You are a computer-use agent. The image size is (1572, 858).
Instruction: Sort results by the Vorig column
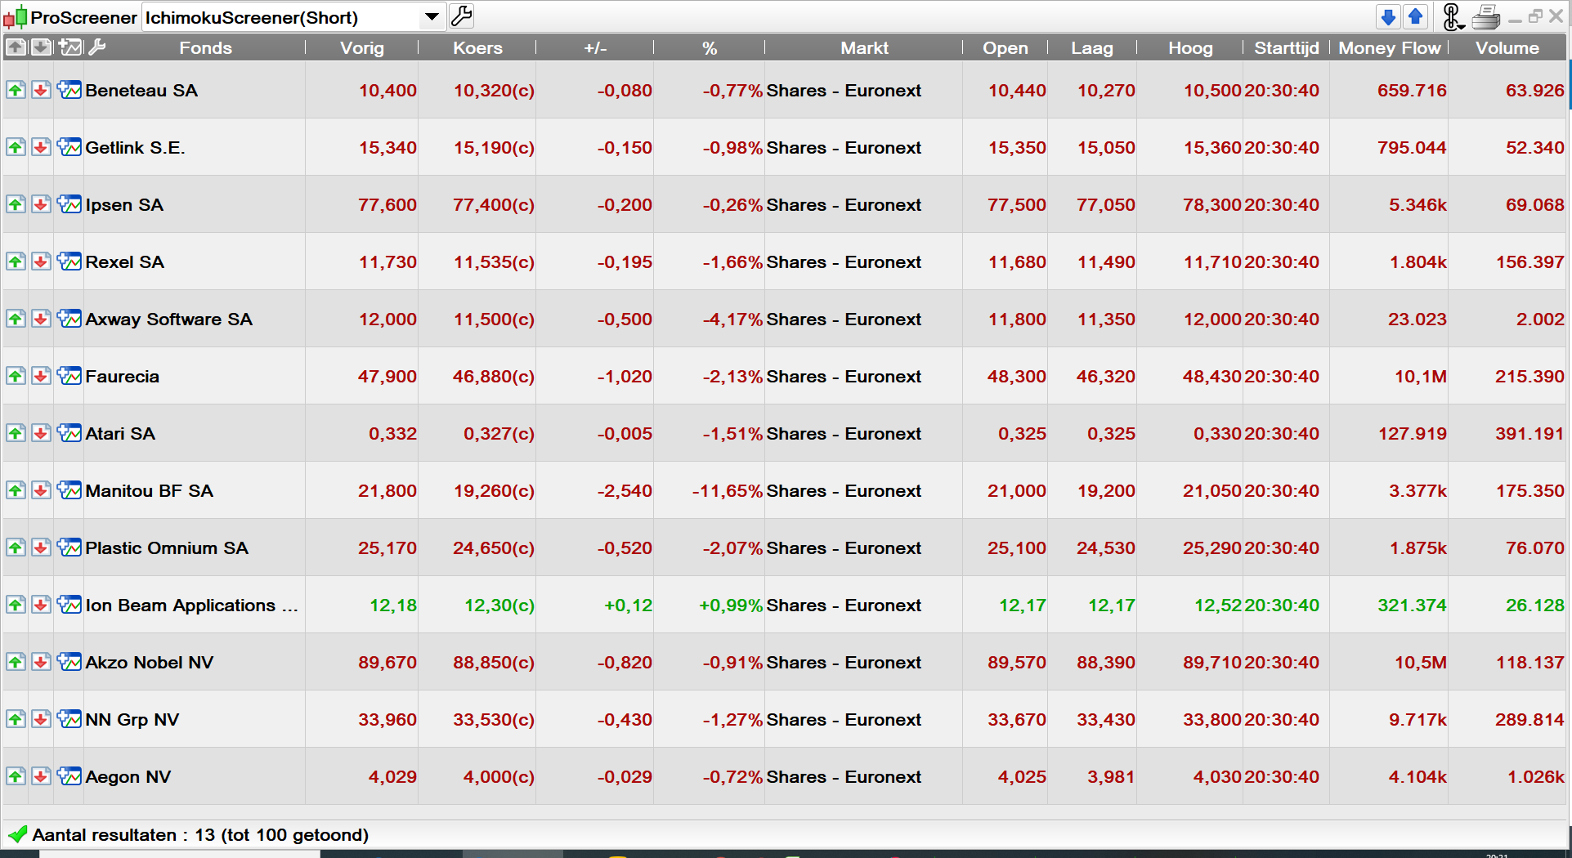point(362,48)
